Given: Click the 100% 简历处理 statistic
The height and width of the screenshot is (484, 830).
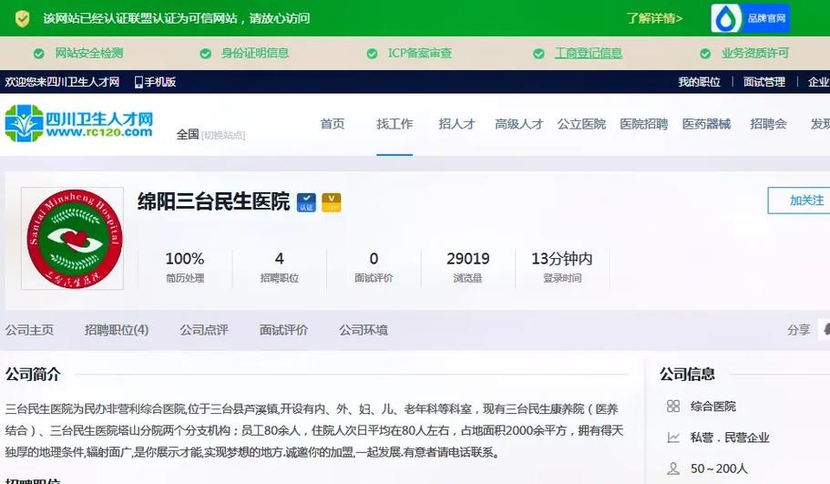Looking at the screenshot, I should [x=185, y=267].
